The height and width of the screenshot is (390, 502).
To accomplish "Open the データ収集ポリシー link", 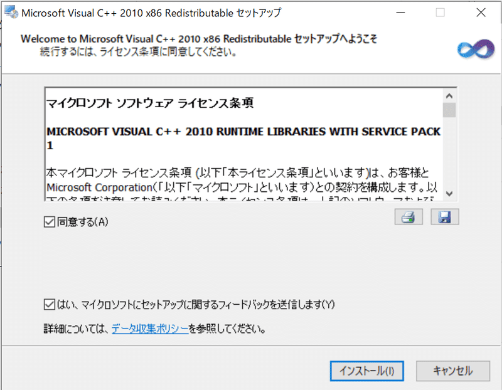I will 150,329.
